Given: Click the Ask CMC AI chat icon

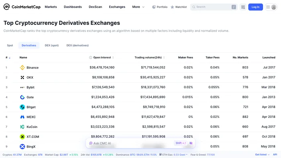Looking at the screenshot, I should (91, 143).
